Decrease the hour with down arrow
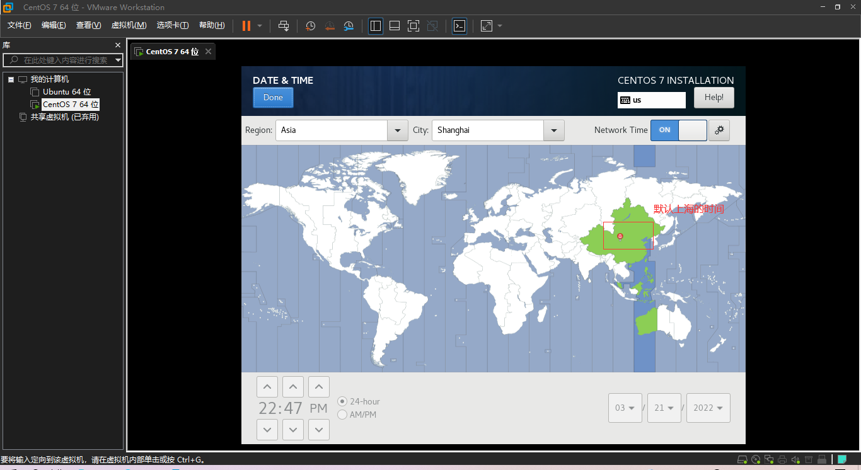The height and width of the screenshot is (470, 861). pos(267,430)
